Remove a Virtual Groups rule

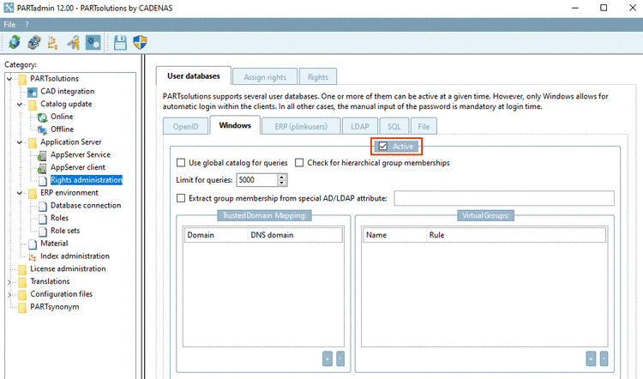tap(604, 359)
